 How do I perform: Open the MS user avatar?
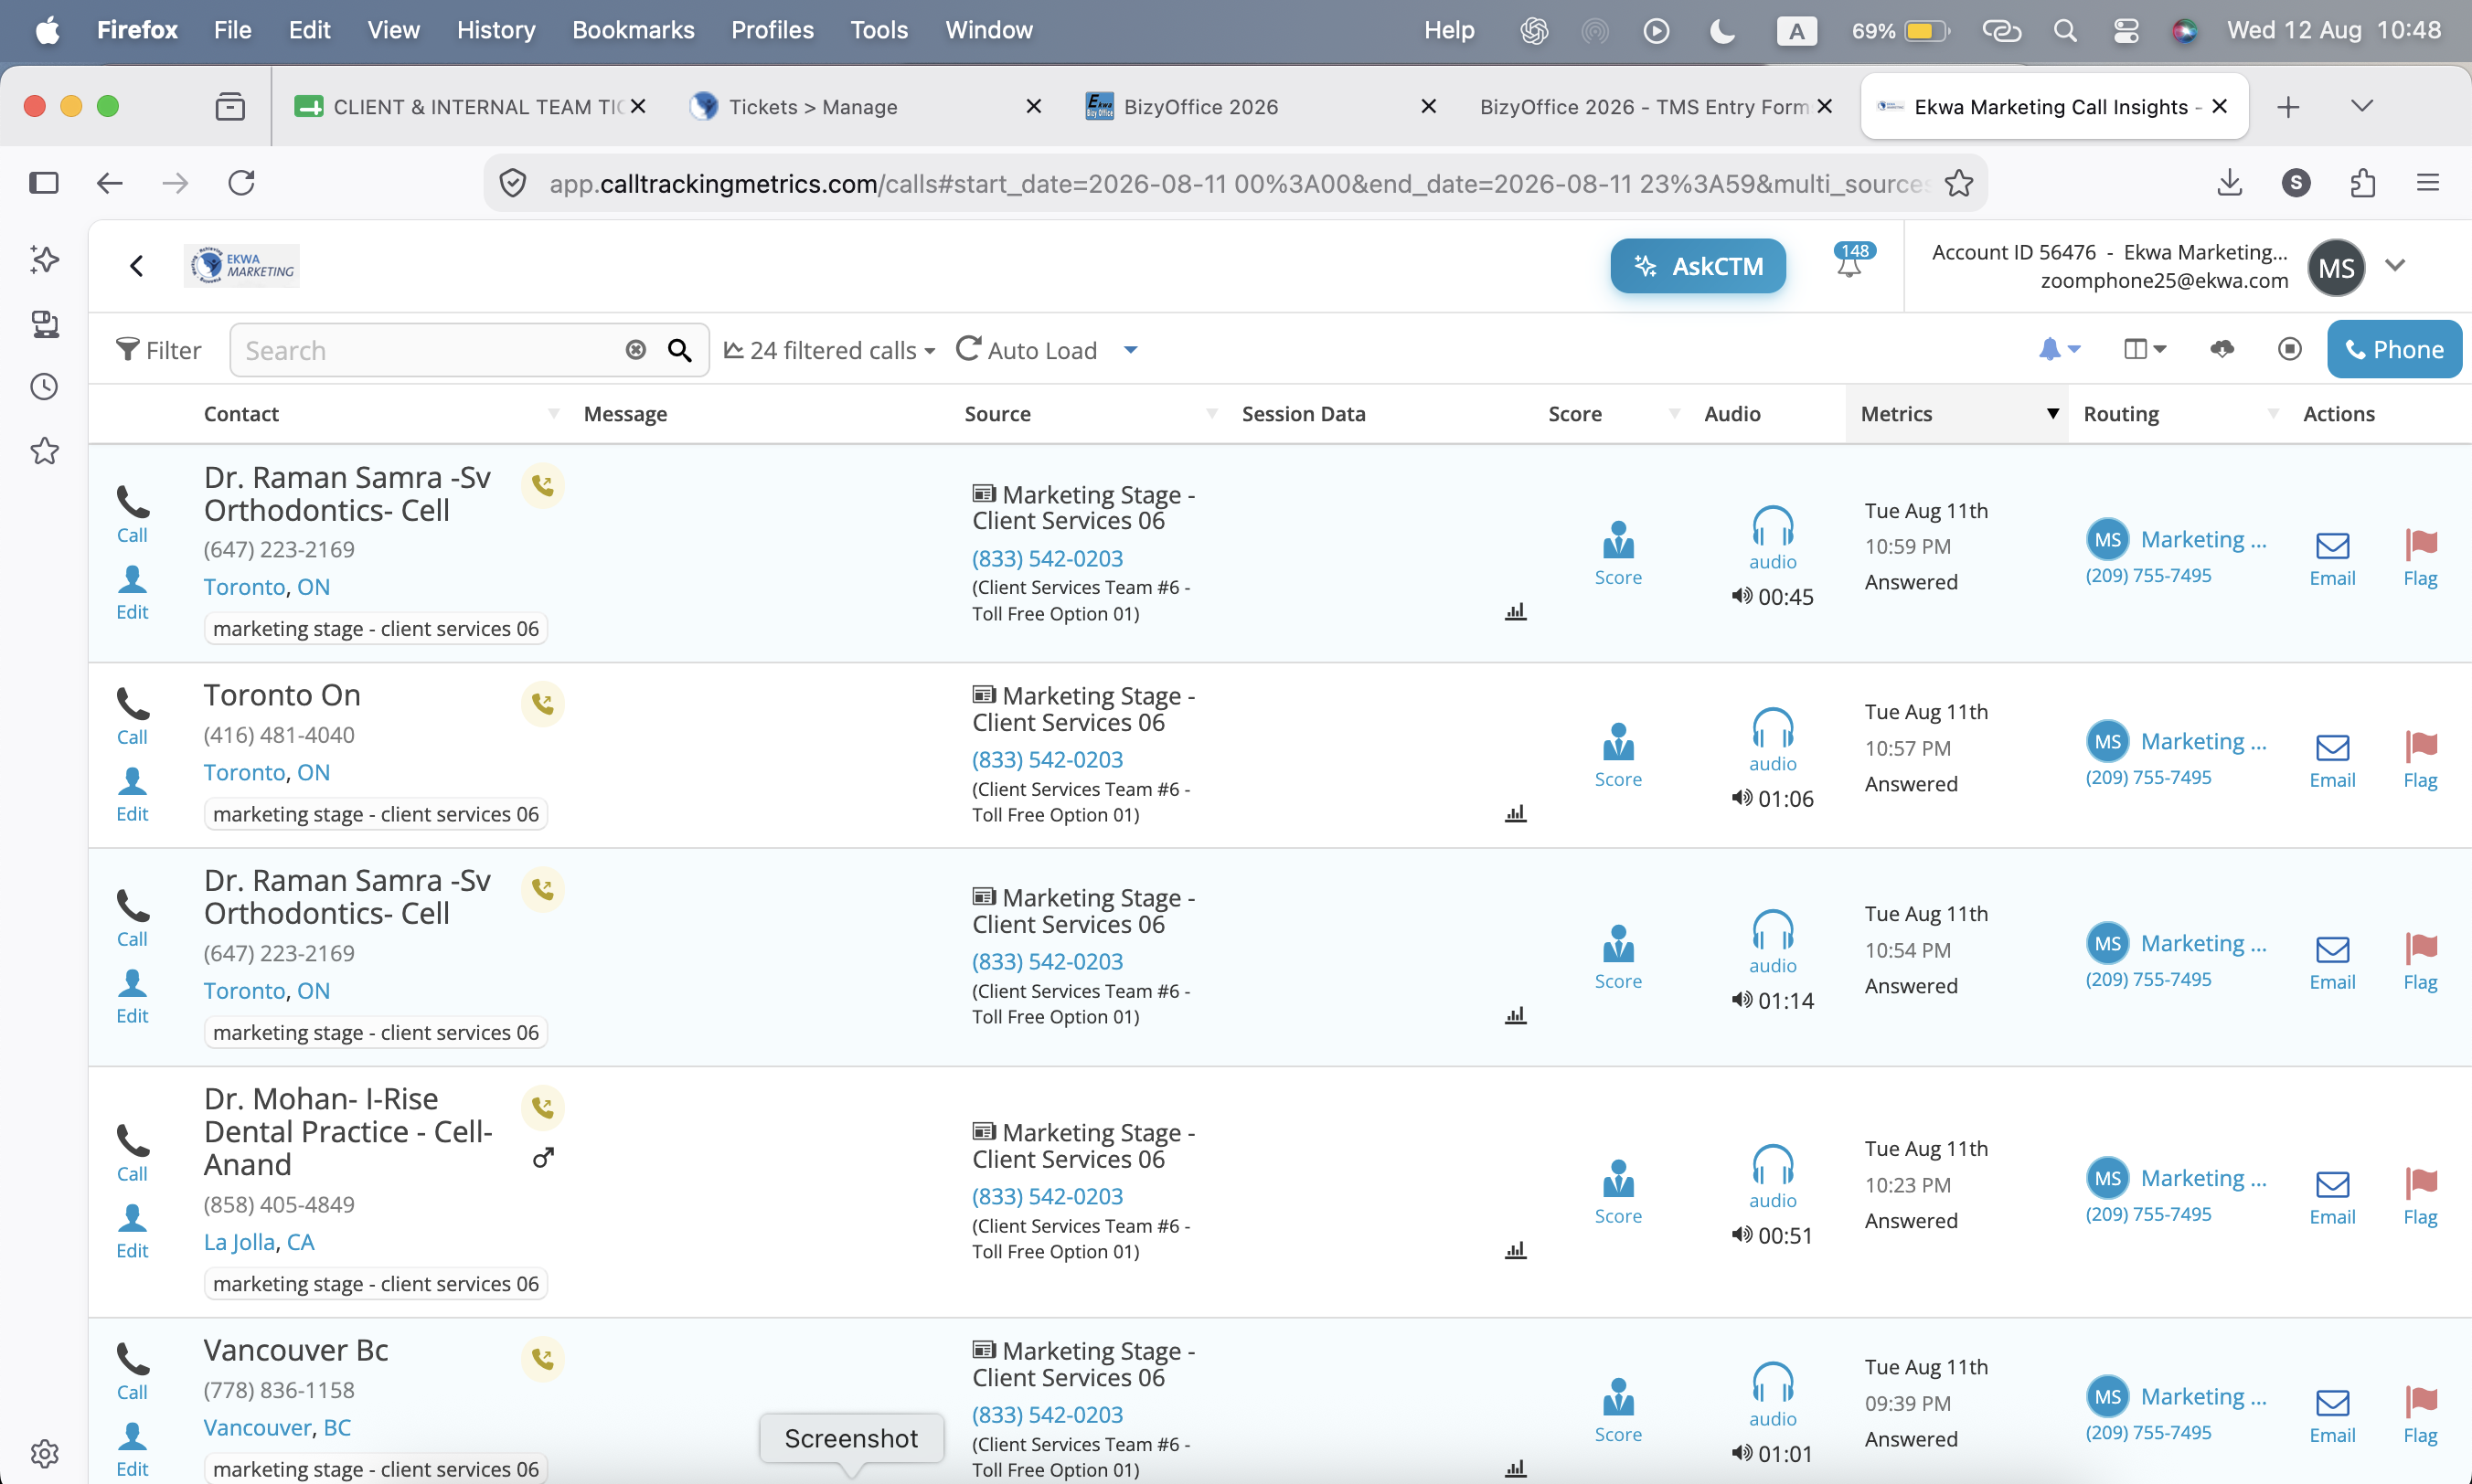point(2336,267)
